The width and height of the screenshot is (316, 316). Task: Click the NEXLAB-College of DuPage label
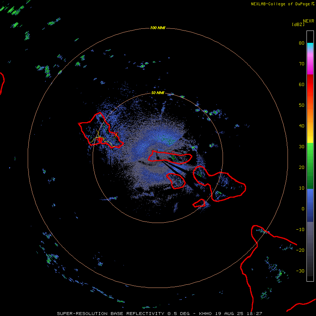tap(280, 4)
